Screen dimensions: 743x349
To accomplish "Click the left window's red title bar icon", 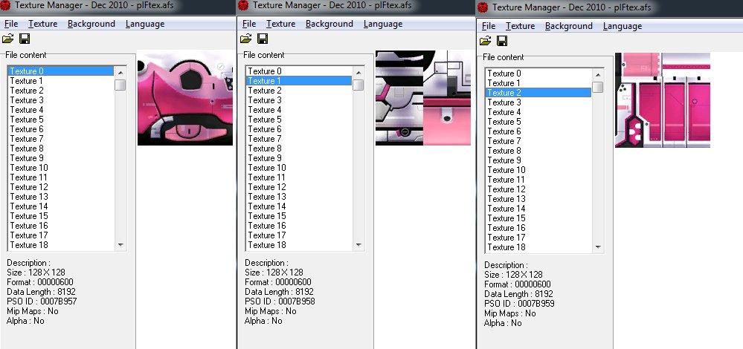I will [x=6, y=6].
